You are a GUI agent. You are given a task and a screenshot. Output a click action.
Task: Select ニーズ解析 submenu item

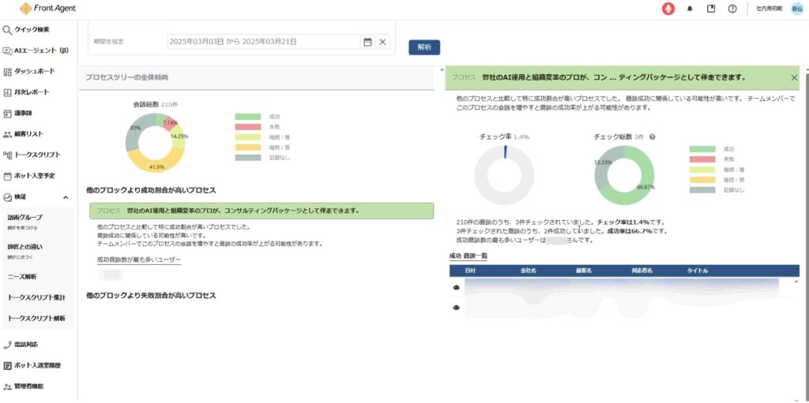click(x=22, y=277)
